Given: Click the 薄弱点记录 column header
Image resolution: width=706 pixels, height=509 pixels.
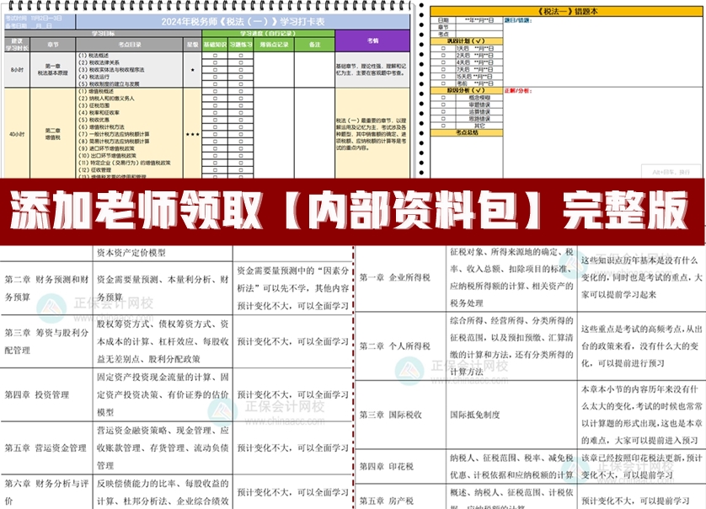Looking at the screenshot, I should click(274, 45).
